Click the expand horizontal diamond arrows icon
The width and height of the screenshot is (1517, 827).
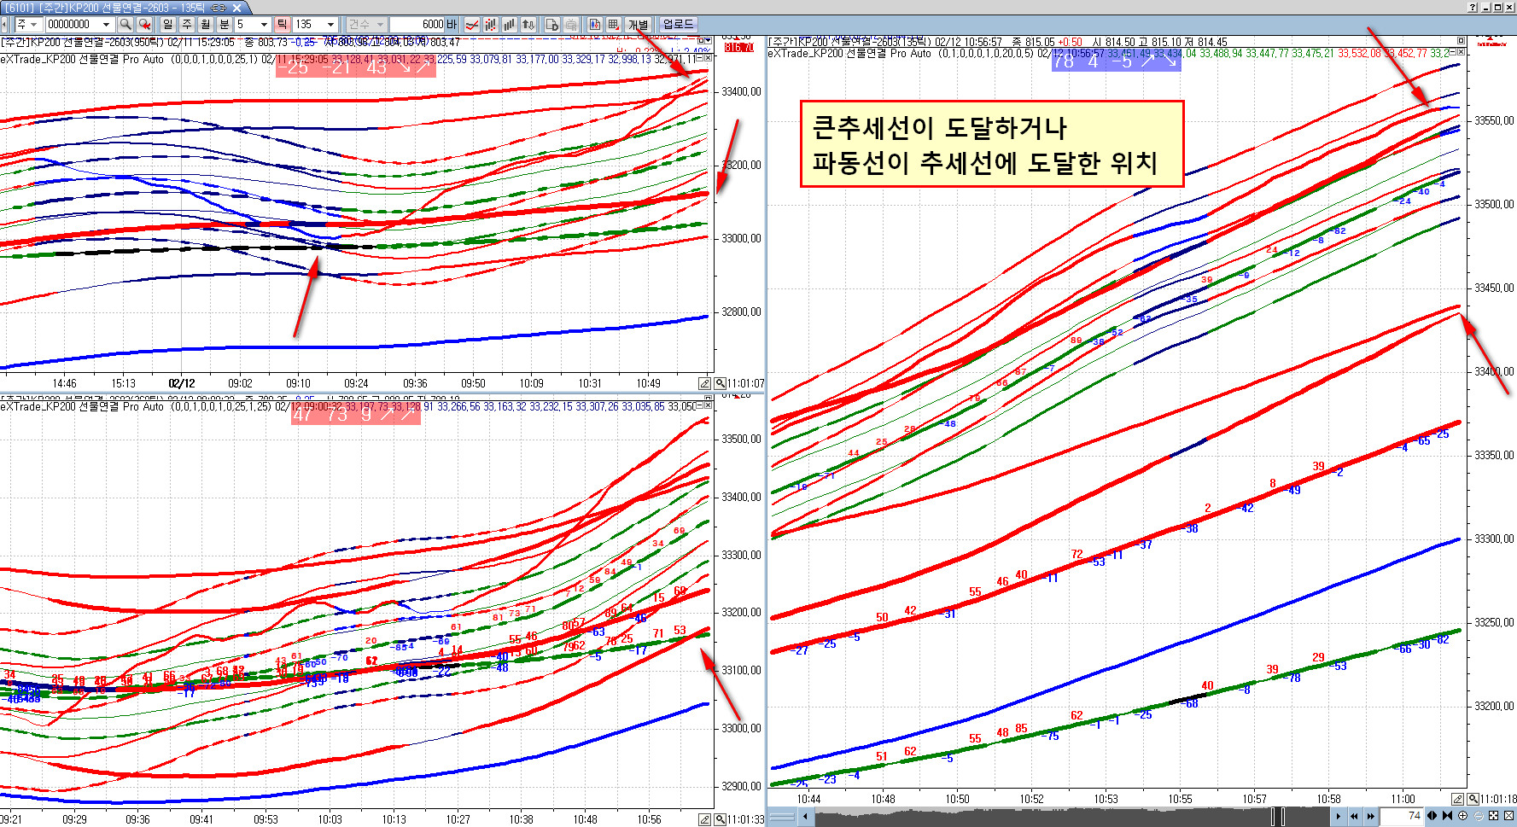click(1432, 816)
